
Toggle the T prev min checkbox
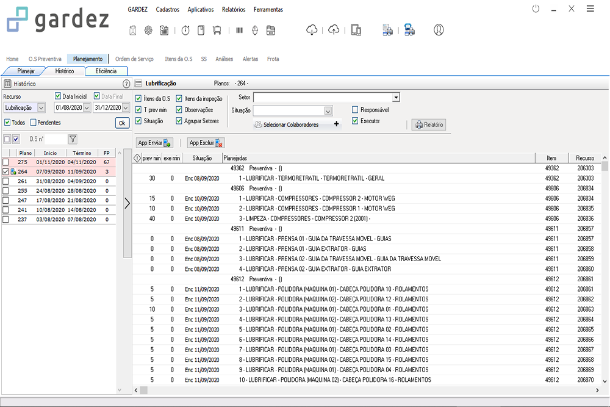pos(138,110)
